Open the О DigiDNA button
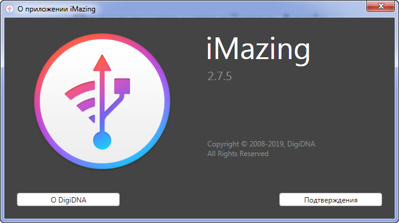The image size is (399, 223). tap(68, 199)
